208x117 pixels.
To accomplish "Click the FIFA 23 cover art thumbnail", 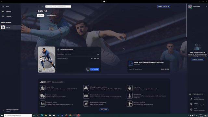I will coord(46,59).
